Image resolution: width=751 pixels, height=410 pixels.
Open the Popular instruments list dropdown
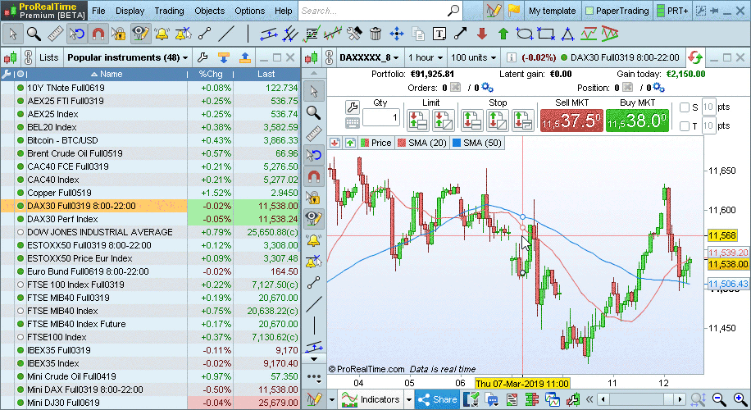pyautogui.click(x=128, y=57)
